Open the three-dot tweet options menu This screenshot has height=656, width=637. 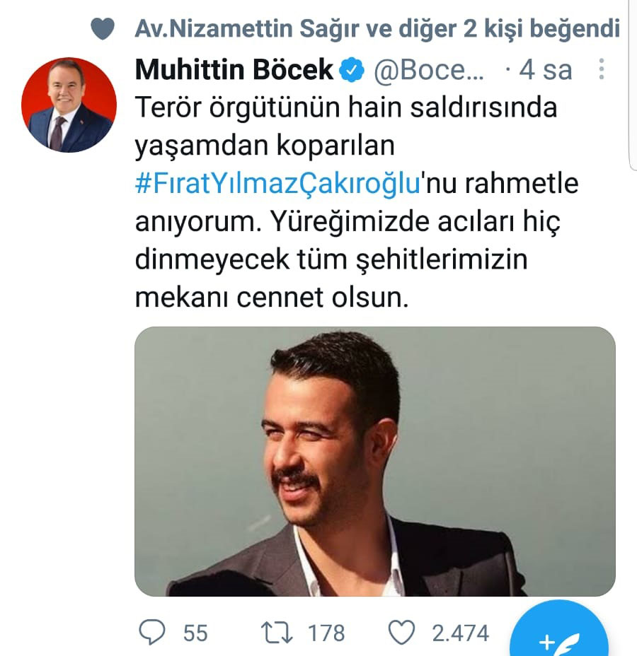[x=601, y=69]
